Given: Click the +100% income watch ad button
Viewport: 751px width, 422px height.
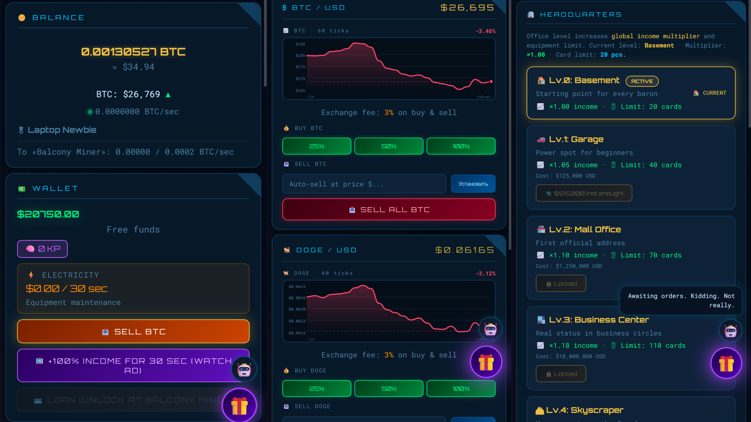Looking at the screenshot, I should coord(133,365).
